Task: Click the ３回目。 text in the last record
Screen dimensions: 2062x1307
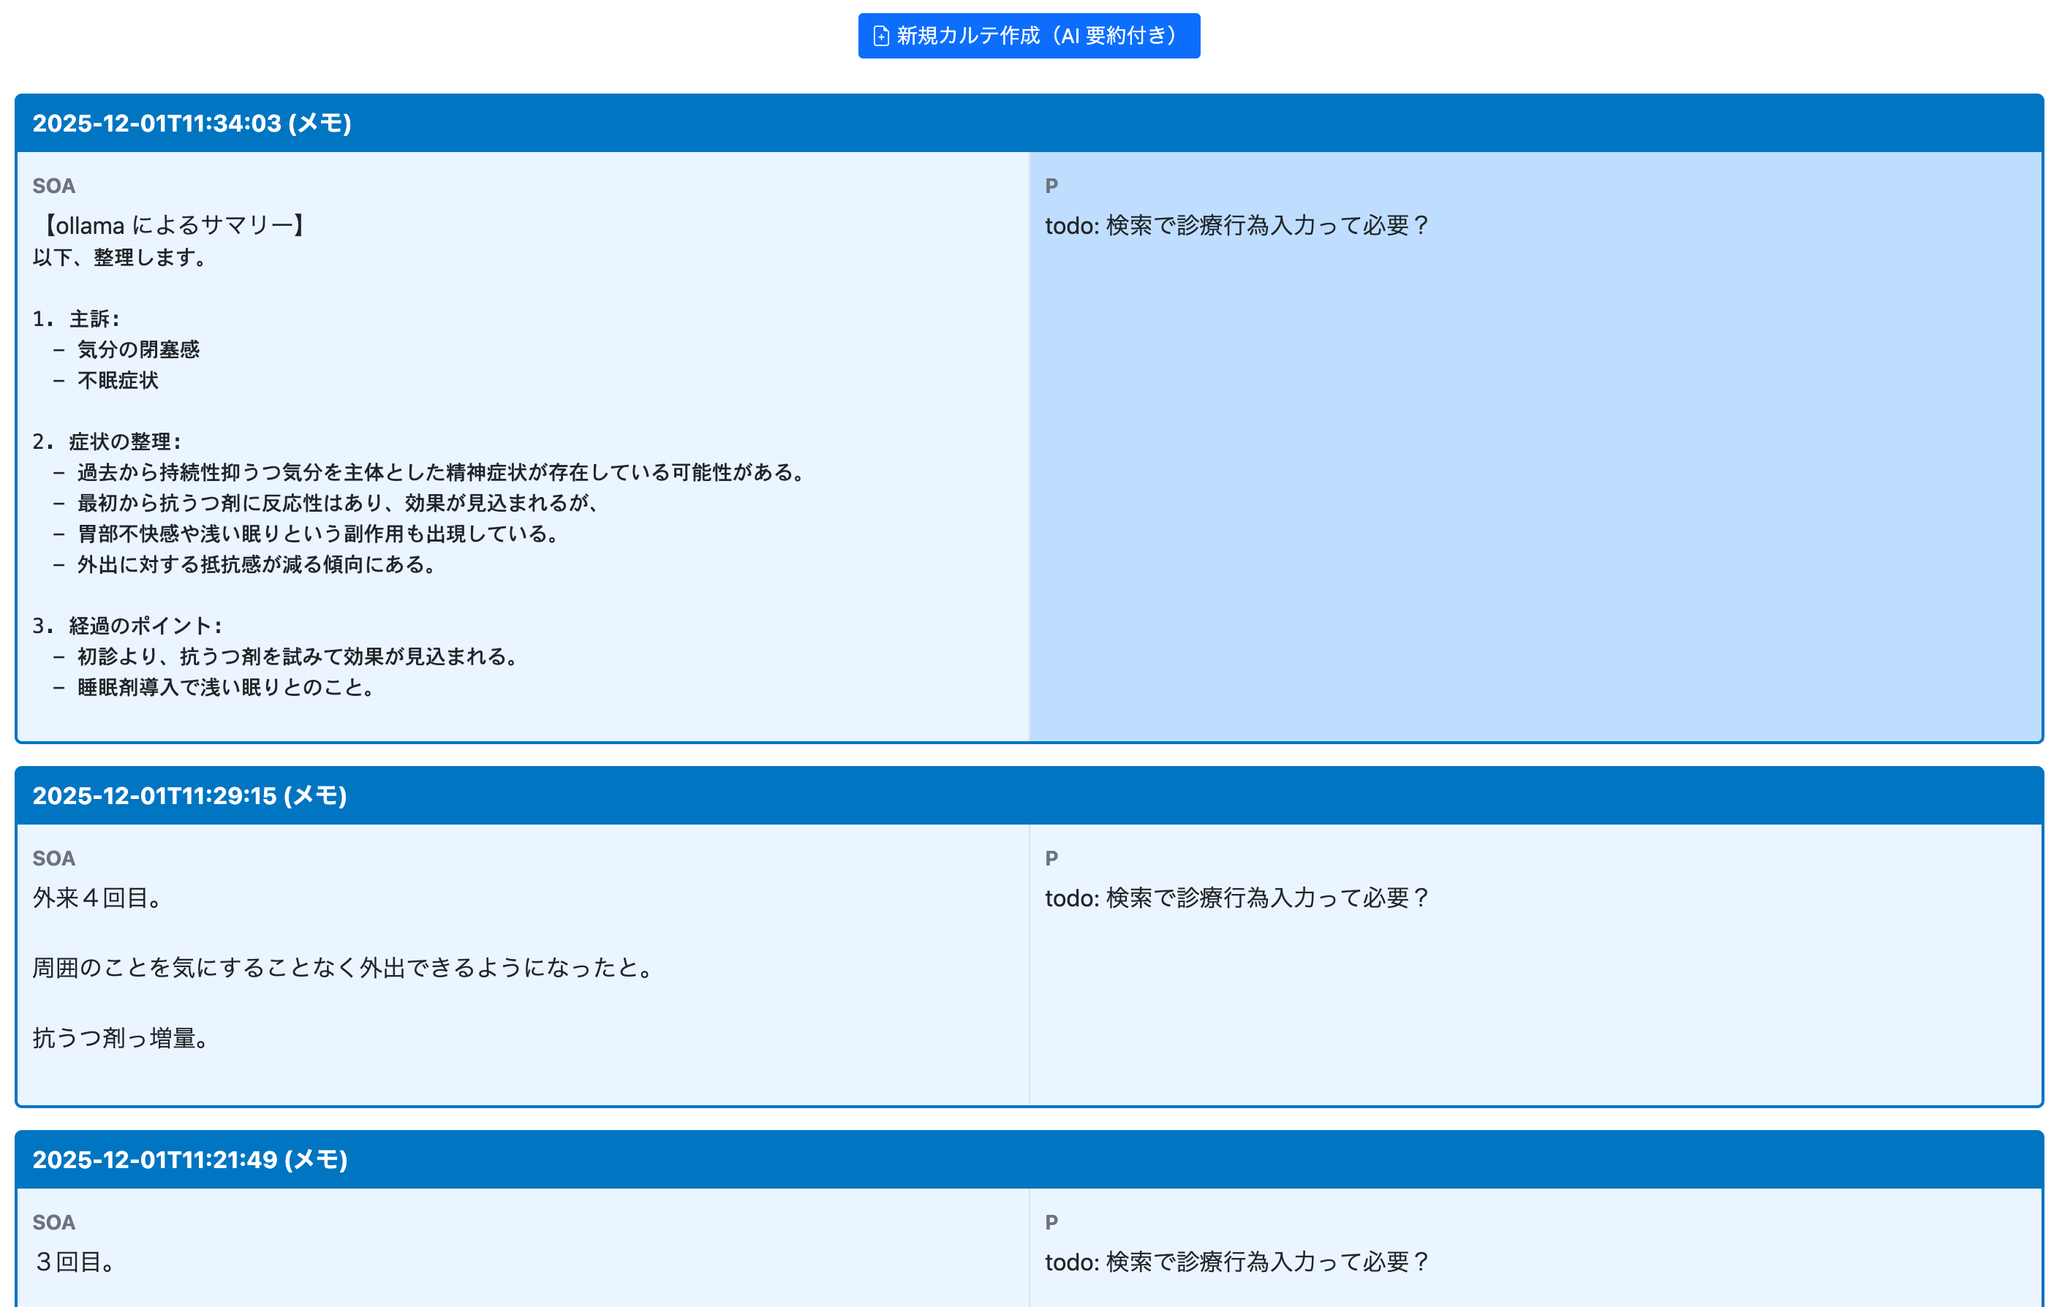Action: tap(75, 1262)
